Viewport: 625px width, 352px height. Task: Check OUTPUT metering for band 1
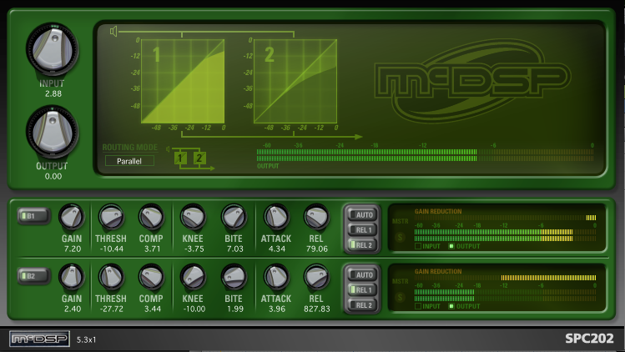451,246
